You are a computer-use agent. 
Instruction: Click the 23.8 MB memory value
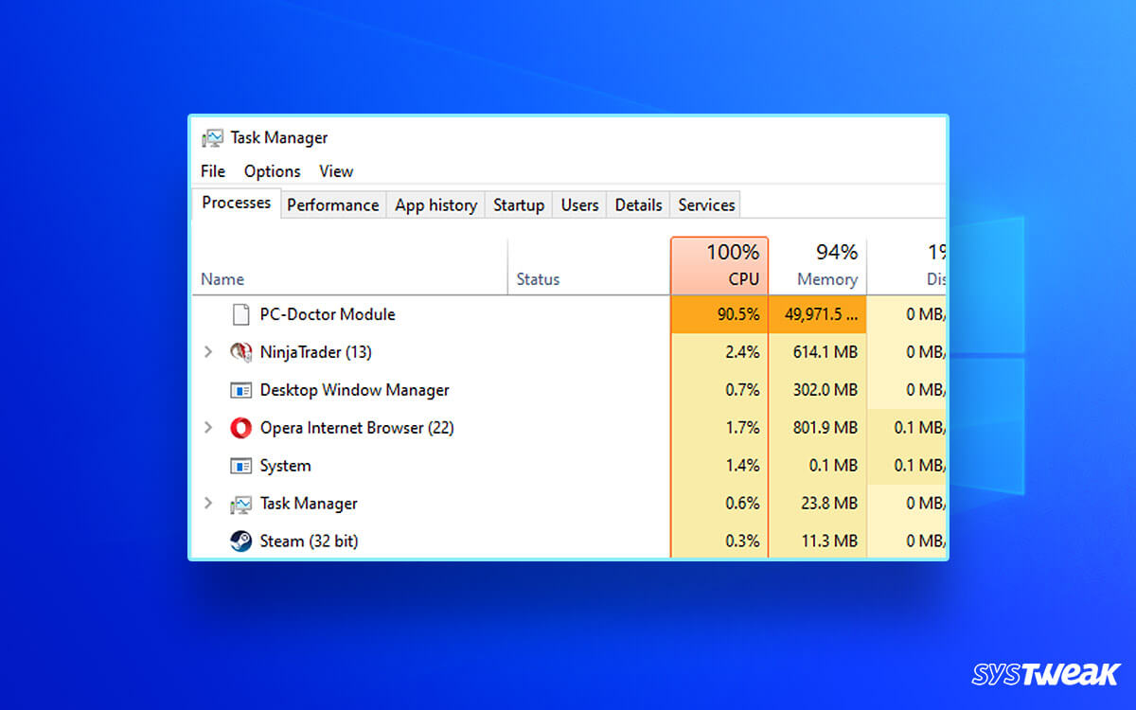[829, 504]
